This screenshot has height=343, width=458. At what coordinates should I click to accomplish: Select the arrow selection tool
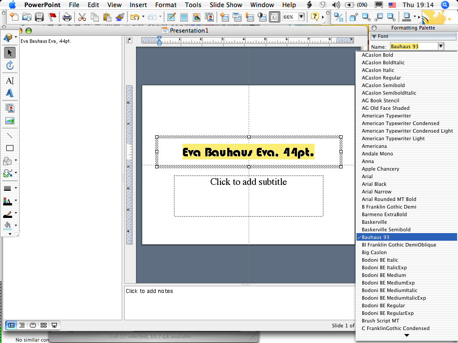tap(10, 53)
